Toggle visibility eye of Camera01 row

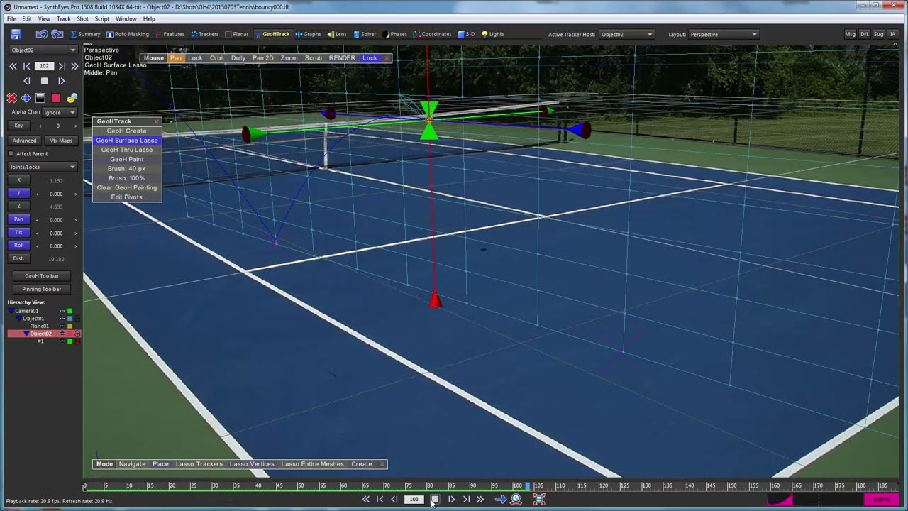pos(62,311)
